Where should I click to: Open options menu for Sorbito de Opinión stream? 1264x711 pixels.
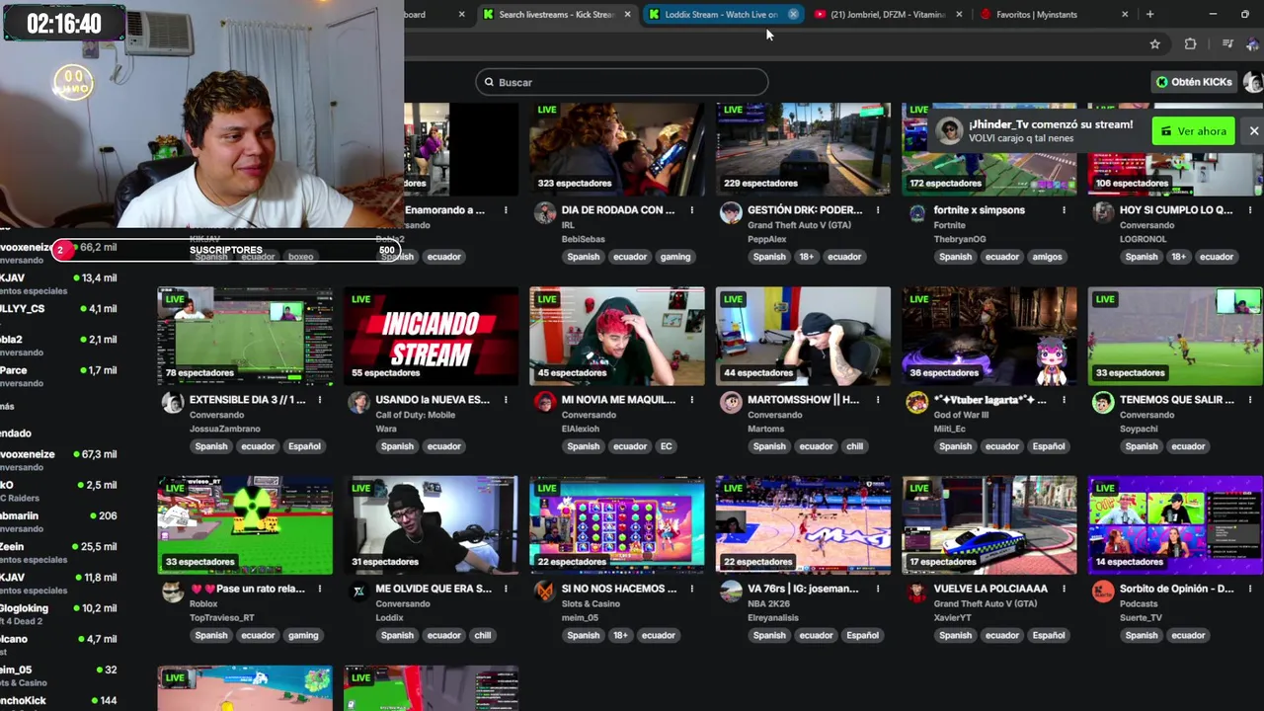point(1249,589)
